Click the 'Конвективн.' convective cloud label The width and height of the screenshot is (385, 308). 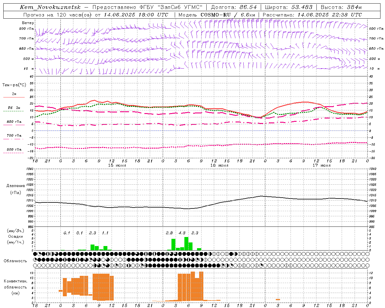pyautogui.click(x=16, y=281)
